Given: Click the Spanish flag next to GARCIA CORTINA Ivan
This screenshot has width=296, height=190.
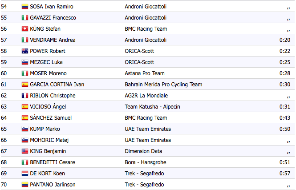Looking at the screenshot, I should coord(25,85).
